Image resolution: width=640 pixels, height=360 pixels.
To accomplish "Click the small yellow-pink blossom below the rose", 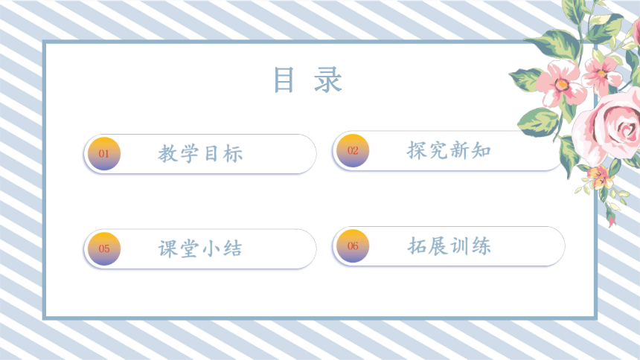I will pos(599,177).
